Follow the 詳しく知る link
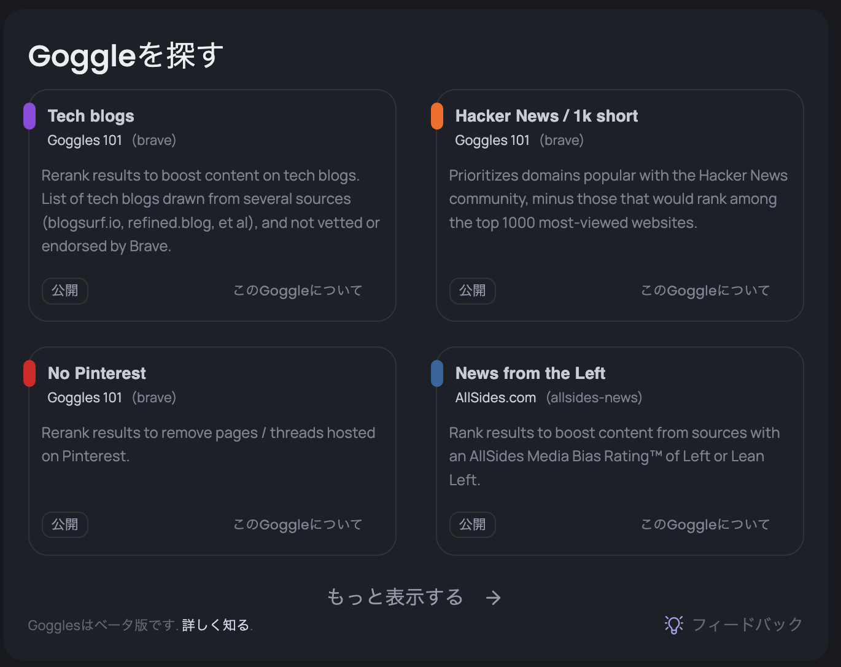This screenshot has width=841, height=667. pos(215,625)
